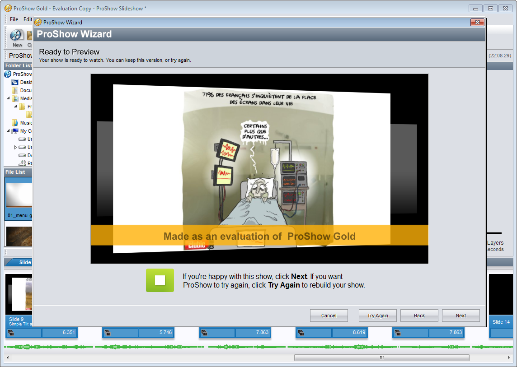
Task: Click the transition icon before last 7.863
Action: click(398, 332)
